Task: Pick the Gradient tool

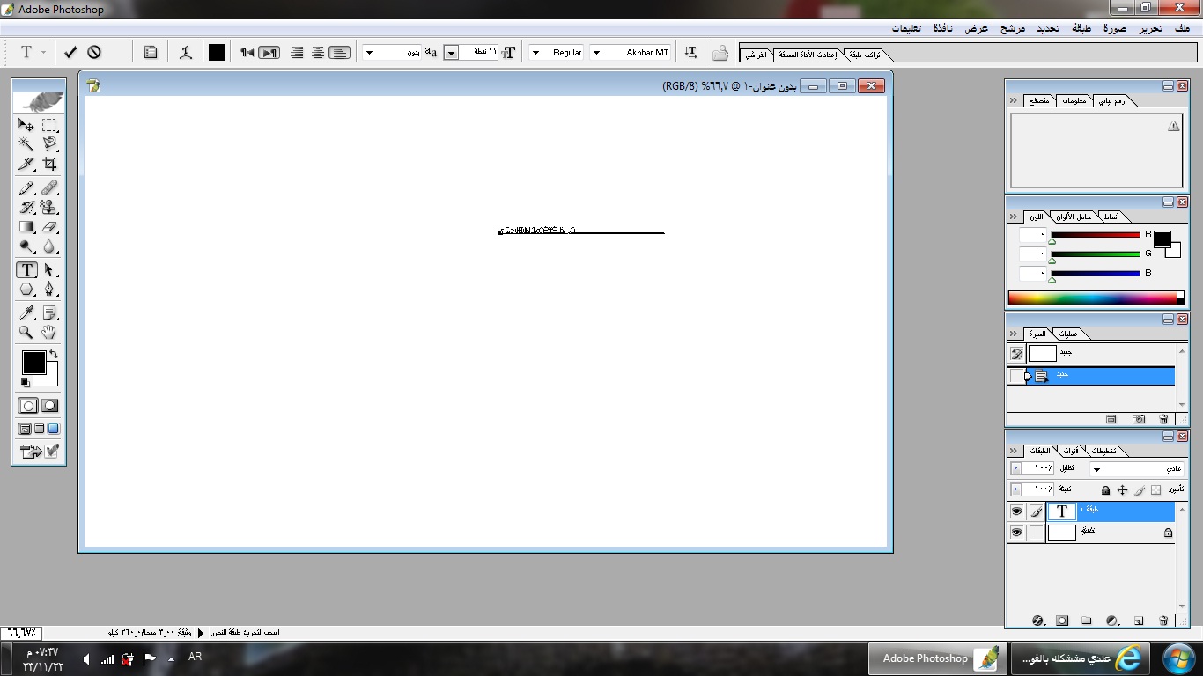Action: point(26,227)
